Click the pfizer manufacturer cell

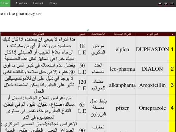pyautogui.click(x=122, y=108)
